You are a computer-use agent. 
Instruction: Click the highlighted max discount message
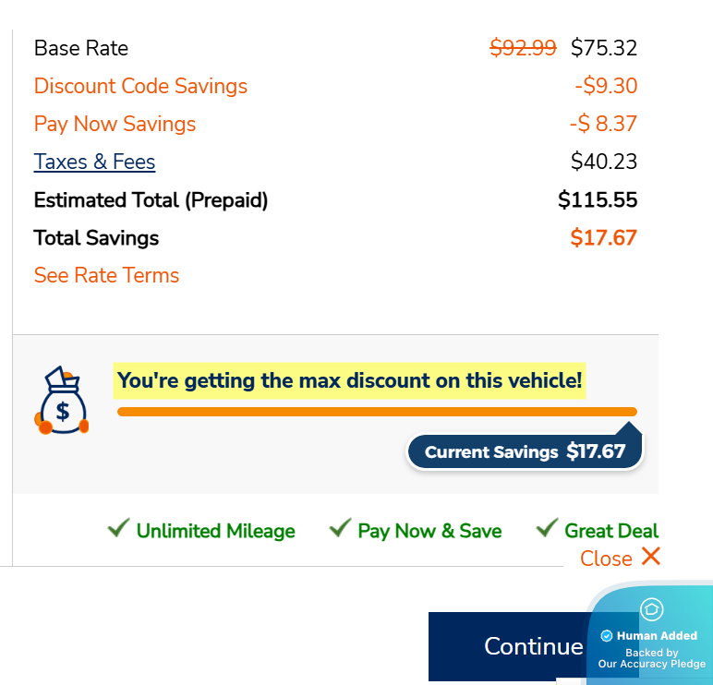(x=350, y=380)
